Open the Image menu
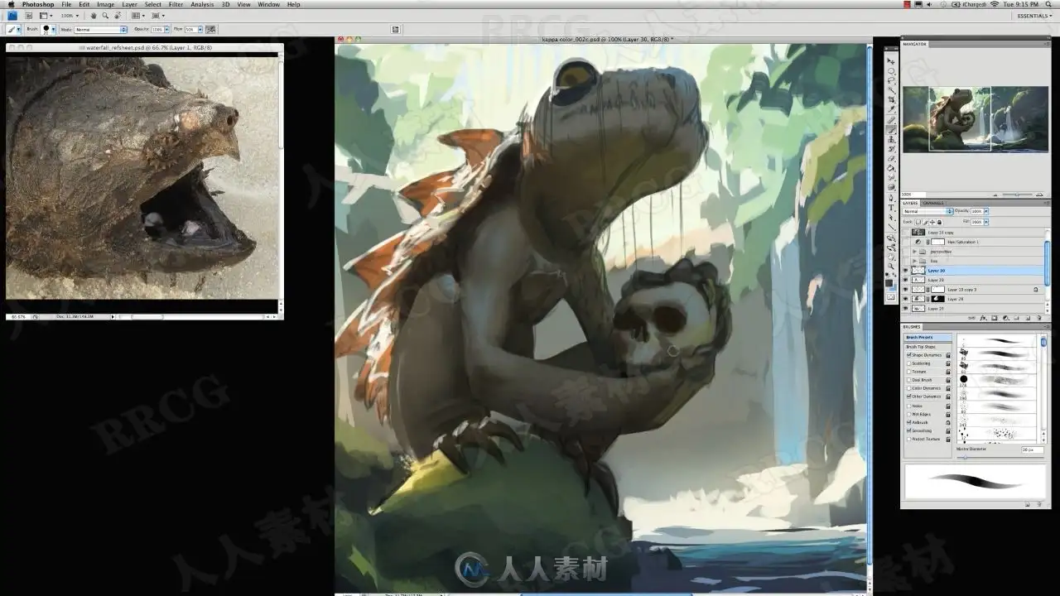The height and width of the screenshot is (596, 1060). [105, 4]
